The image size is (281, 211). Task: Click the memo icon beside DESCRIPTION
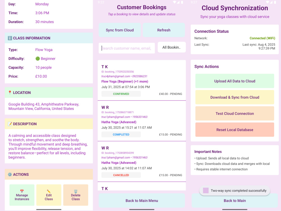pos(10,124)
